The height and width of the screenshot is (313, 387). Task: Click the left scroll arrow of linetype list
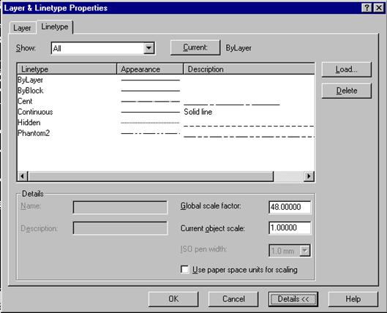point(23,176)
